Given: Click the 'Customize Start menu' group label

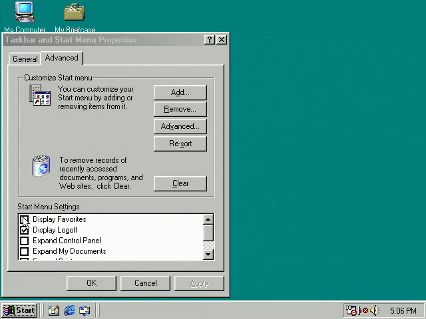Looking at the screenshot, I should pyautogui.click(x=58, y=78).
